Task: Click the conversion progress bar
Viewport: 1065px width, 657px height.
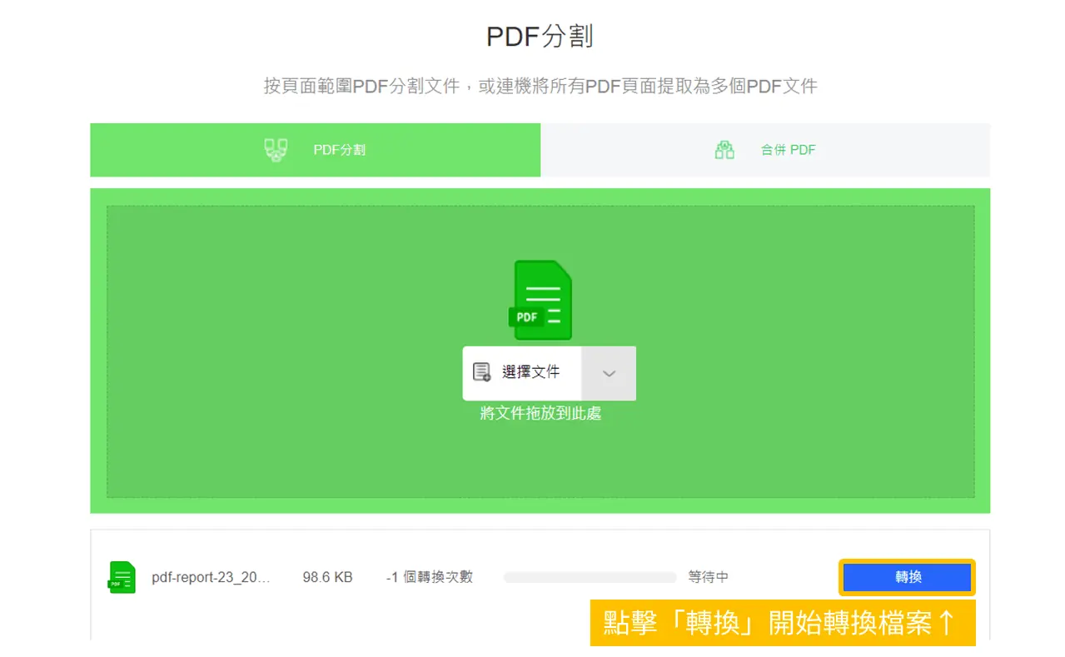Action: [x=590, y=577]
